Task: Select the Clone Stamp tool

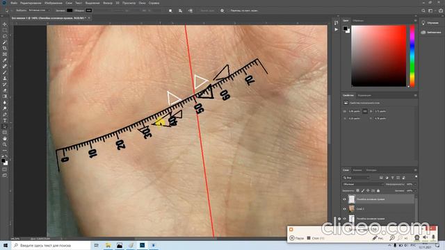Action: [5, 78]
